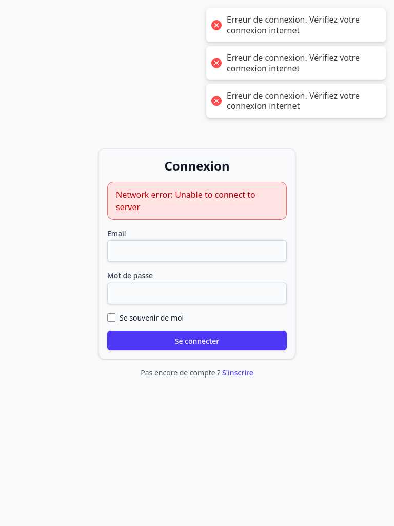
Task: Click the last 'Erreur de connexion' toast notification text
Action: pos(293,101)
